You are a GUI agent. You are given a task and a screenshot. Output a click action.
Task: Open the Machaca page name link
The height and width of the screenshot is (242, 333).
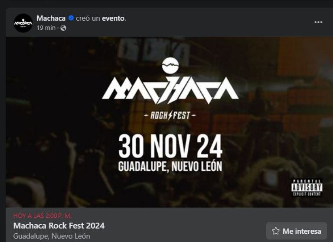coord(51,18)
